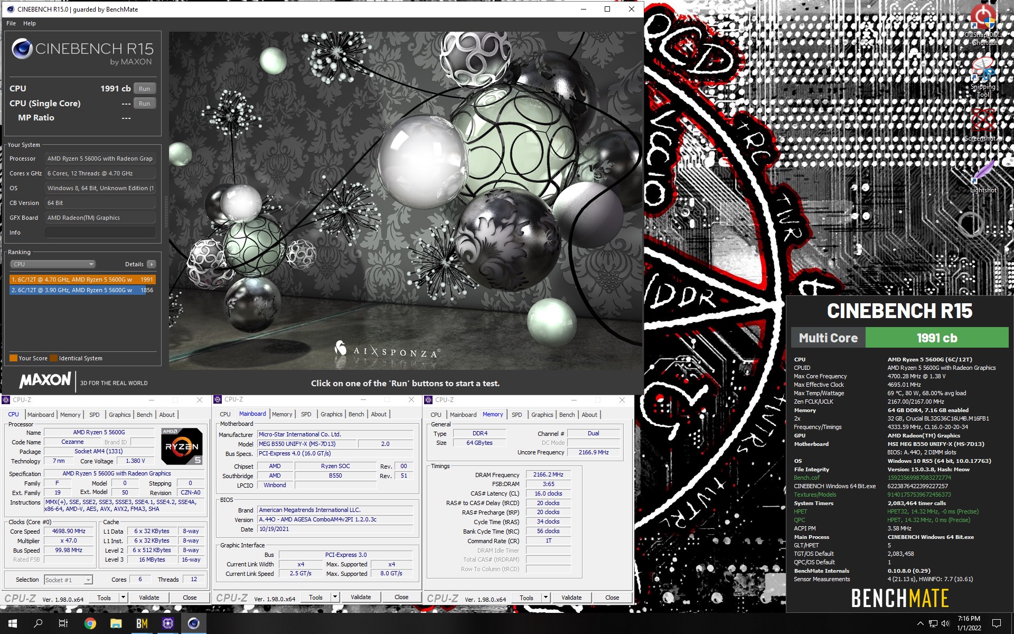Click Close button in third CPU-Z window
This screenshot has width=1014, height=634.
pos(612,598)
